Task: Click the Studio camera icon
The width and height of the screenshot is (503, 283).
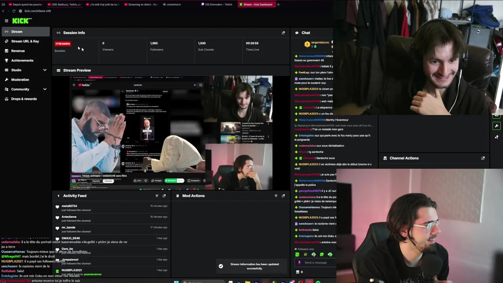Action: (7, 70)
